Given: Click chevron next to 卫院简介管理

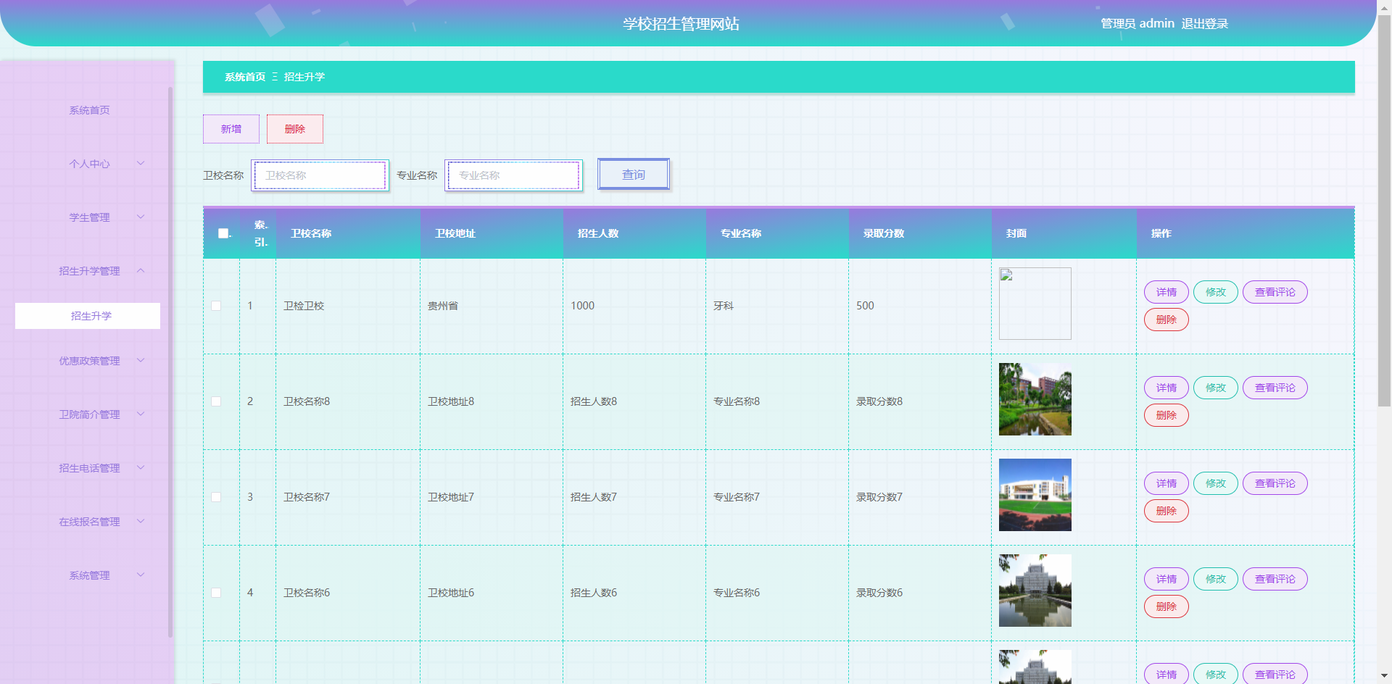Looking at the screenshot, I should click(x=141, y=414).
